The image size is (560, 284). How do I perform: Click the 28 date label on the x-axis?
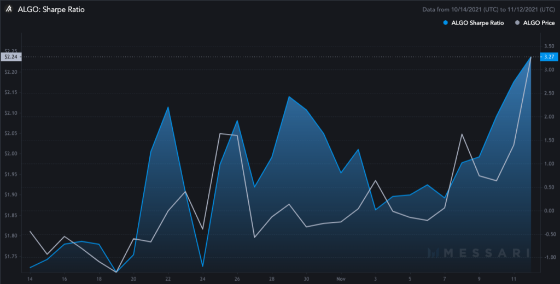coord(272,279)
